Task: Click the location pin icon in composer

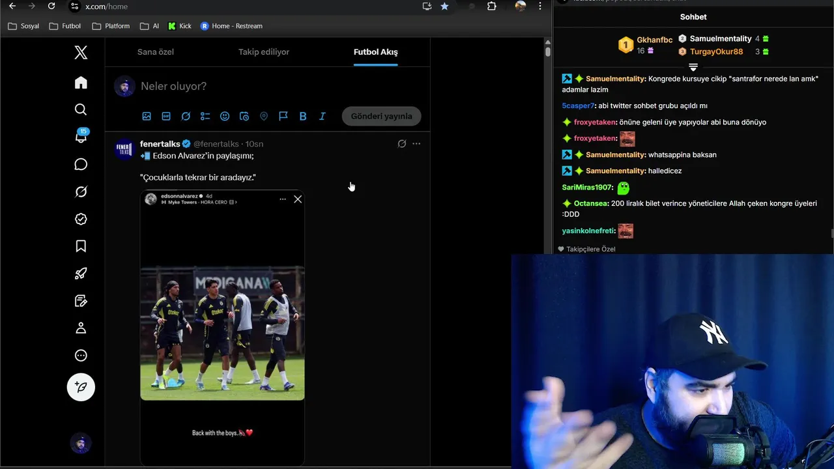Action: point(264,116)
